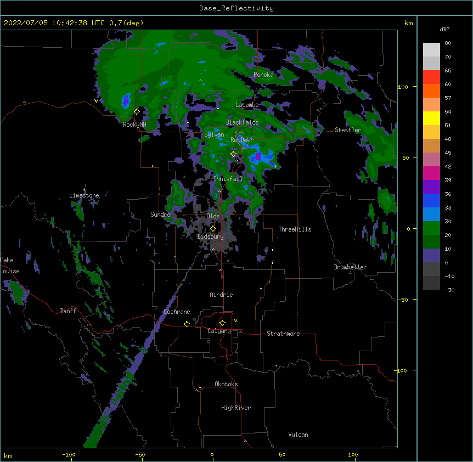Click the 80 value on dBZ legend

click(x=448, y=43)
